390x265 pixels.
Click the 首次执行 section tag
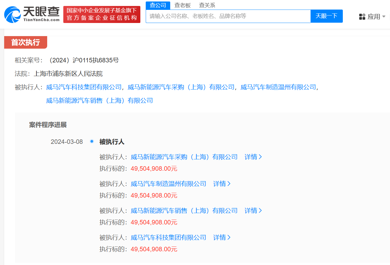26,42
